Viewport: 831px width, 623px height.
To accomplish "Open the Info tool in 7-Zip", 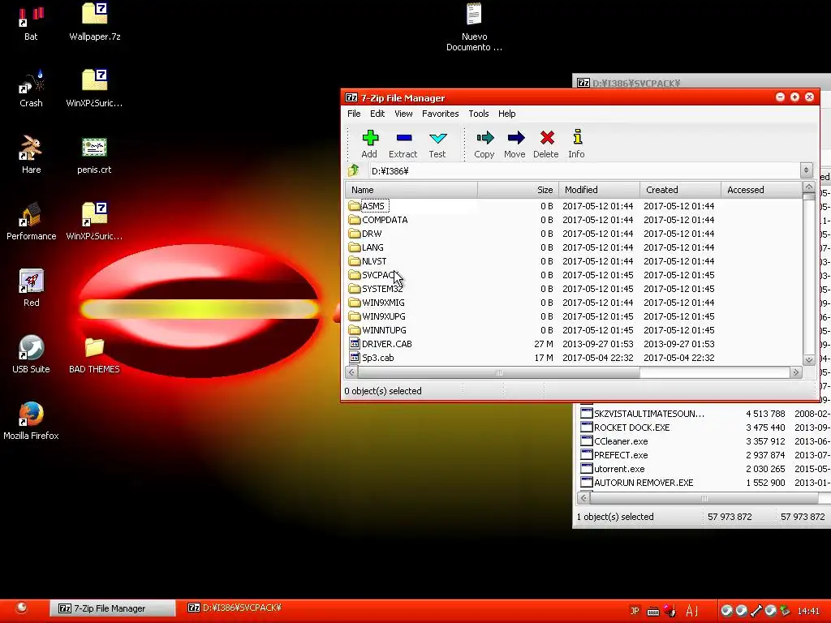I will [577, 144].
